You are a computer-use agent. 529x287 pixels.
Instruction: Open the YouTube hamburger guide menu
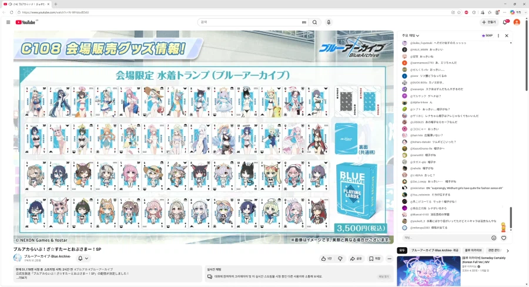click(8, 22)
